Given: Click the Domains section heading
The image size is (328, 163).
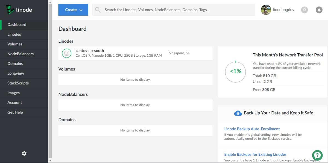Looking at the screenshot, I should coord(67,120).
